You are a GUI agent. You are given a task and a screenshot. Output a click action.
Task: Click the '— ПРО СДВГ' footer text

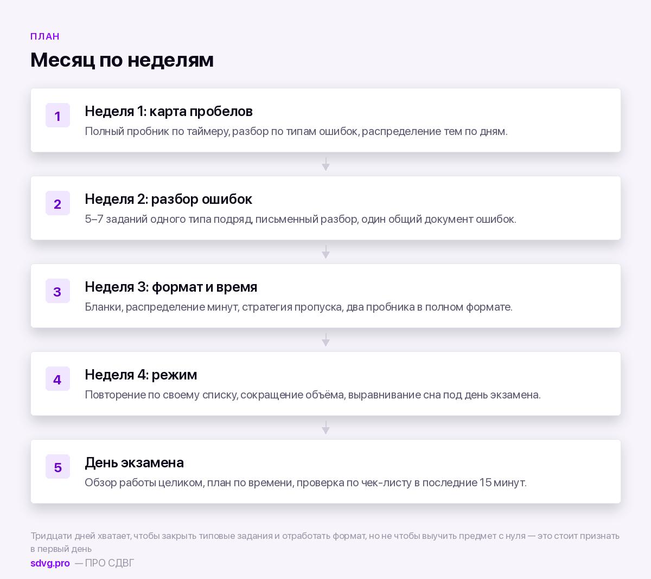point(104,563)
